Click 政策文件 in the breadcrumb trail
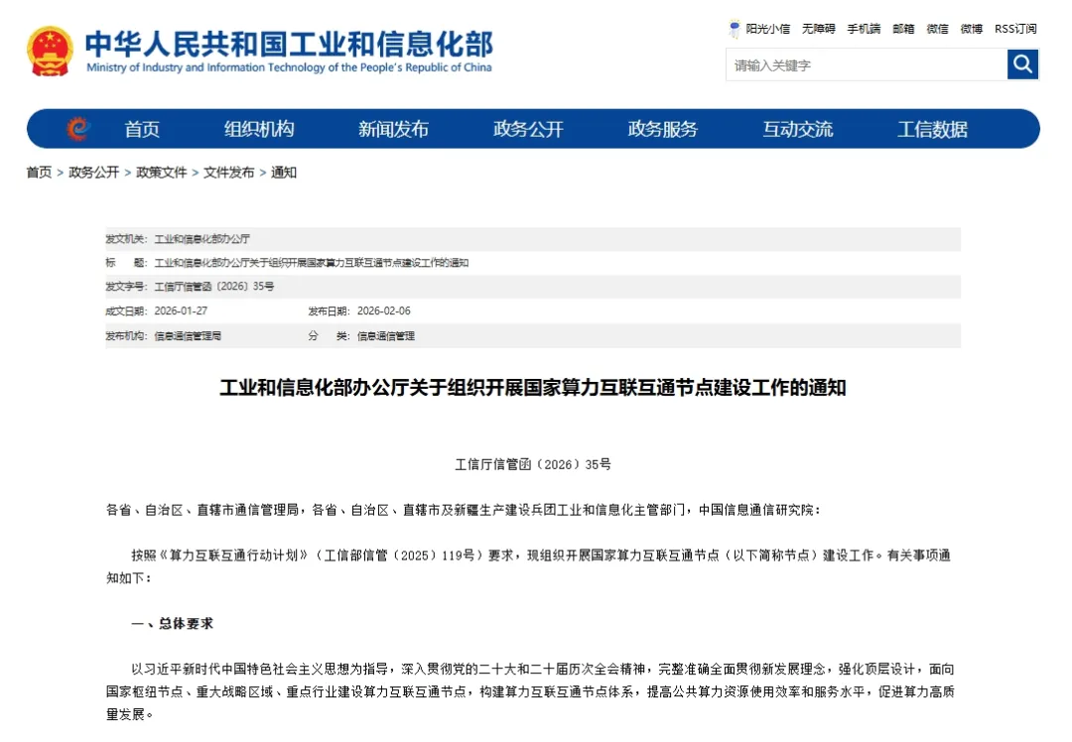Image resolution: width=1072 pixels, height=742 pixels. (161, 173)
